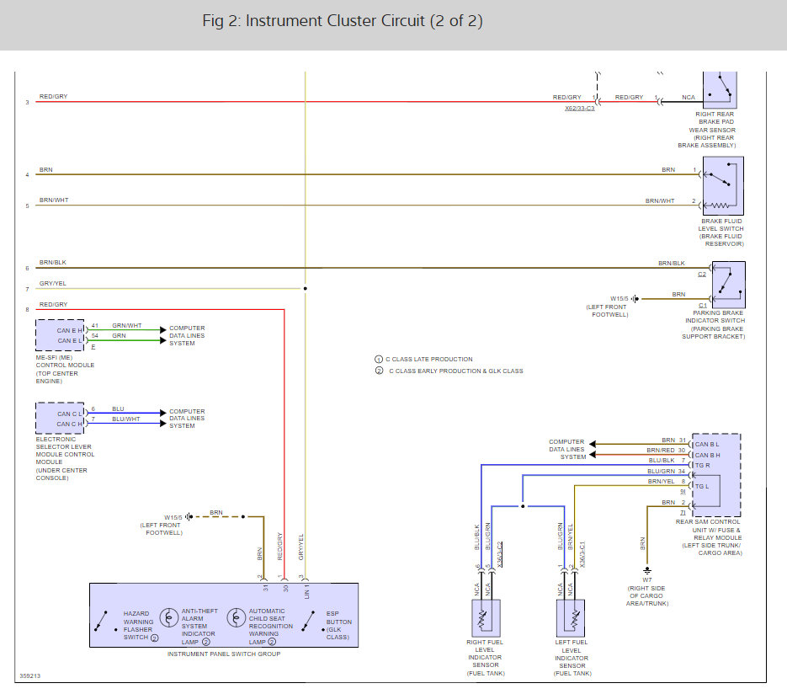Click the "LIN 1" pin label
The width and height of the screenshot is (787, 694).
(x=306, y=591)
